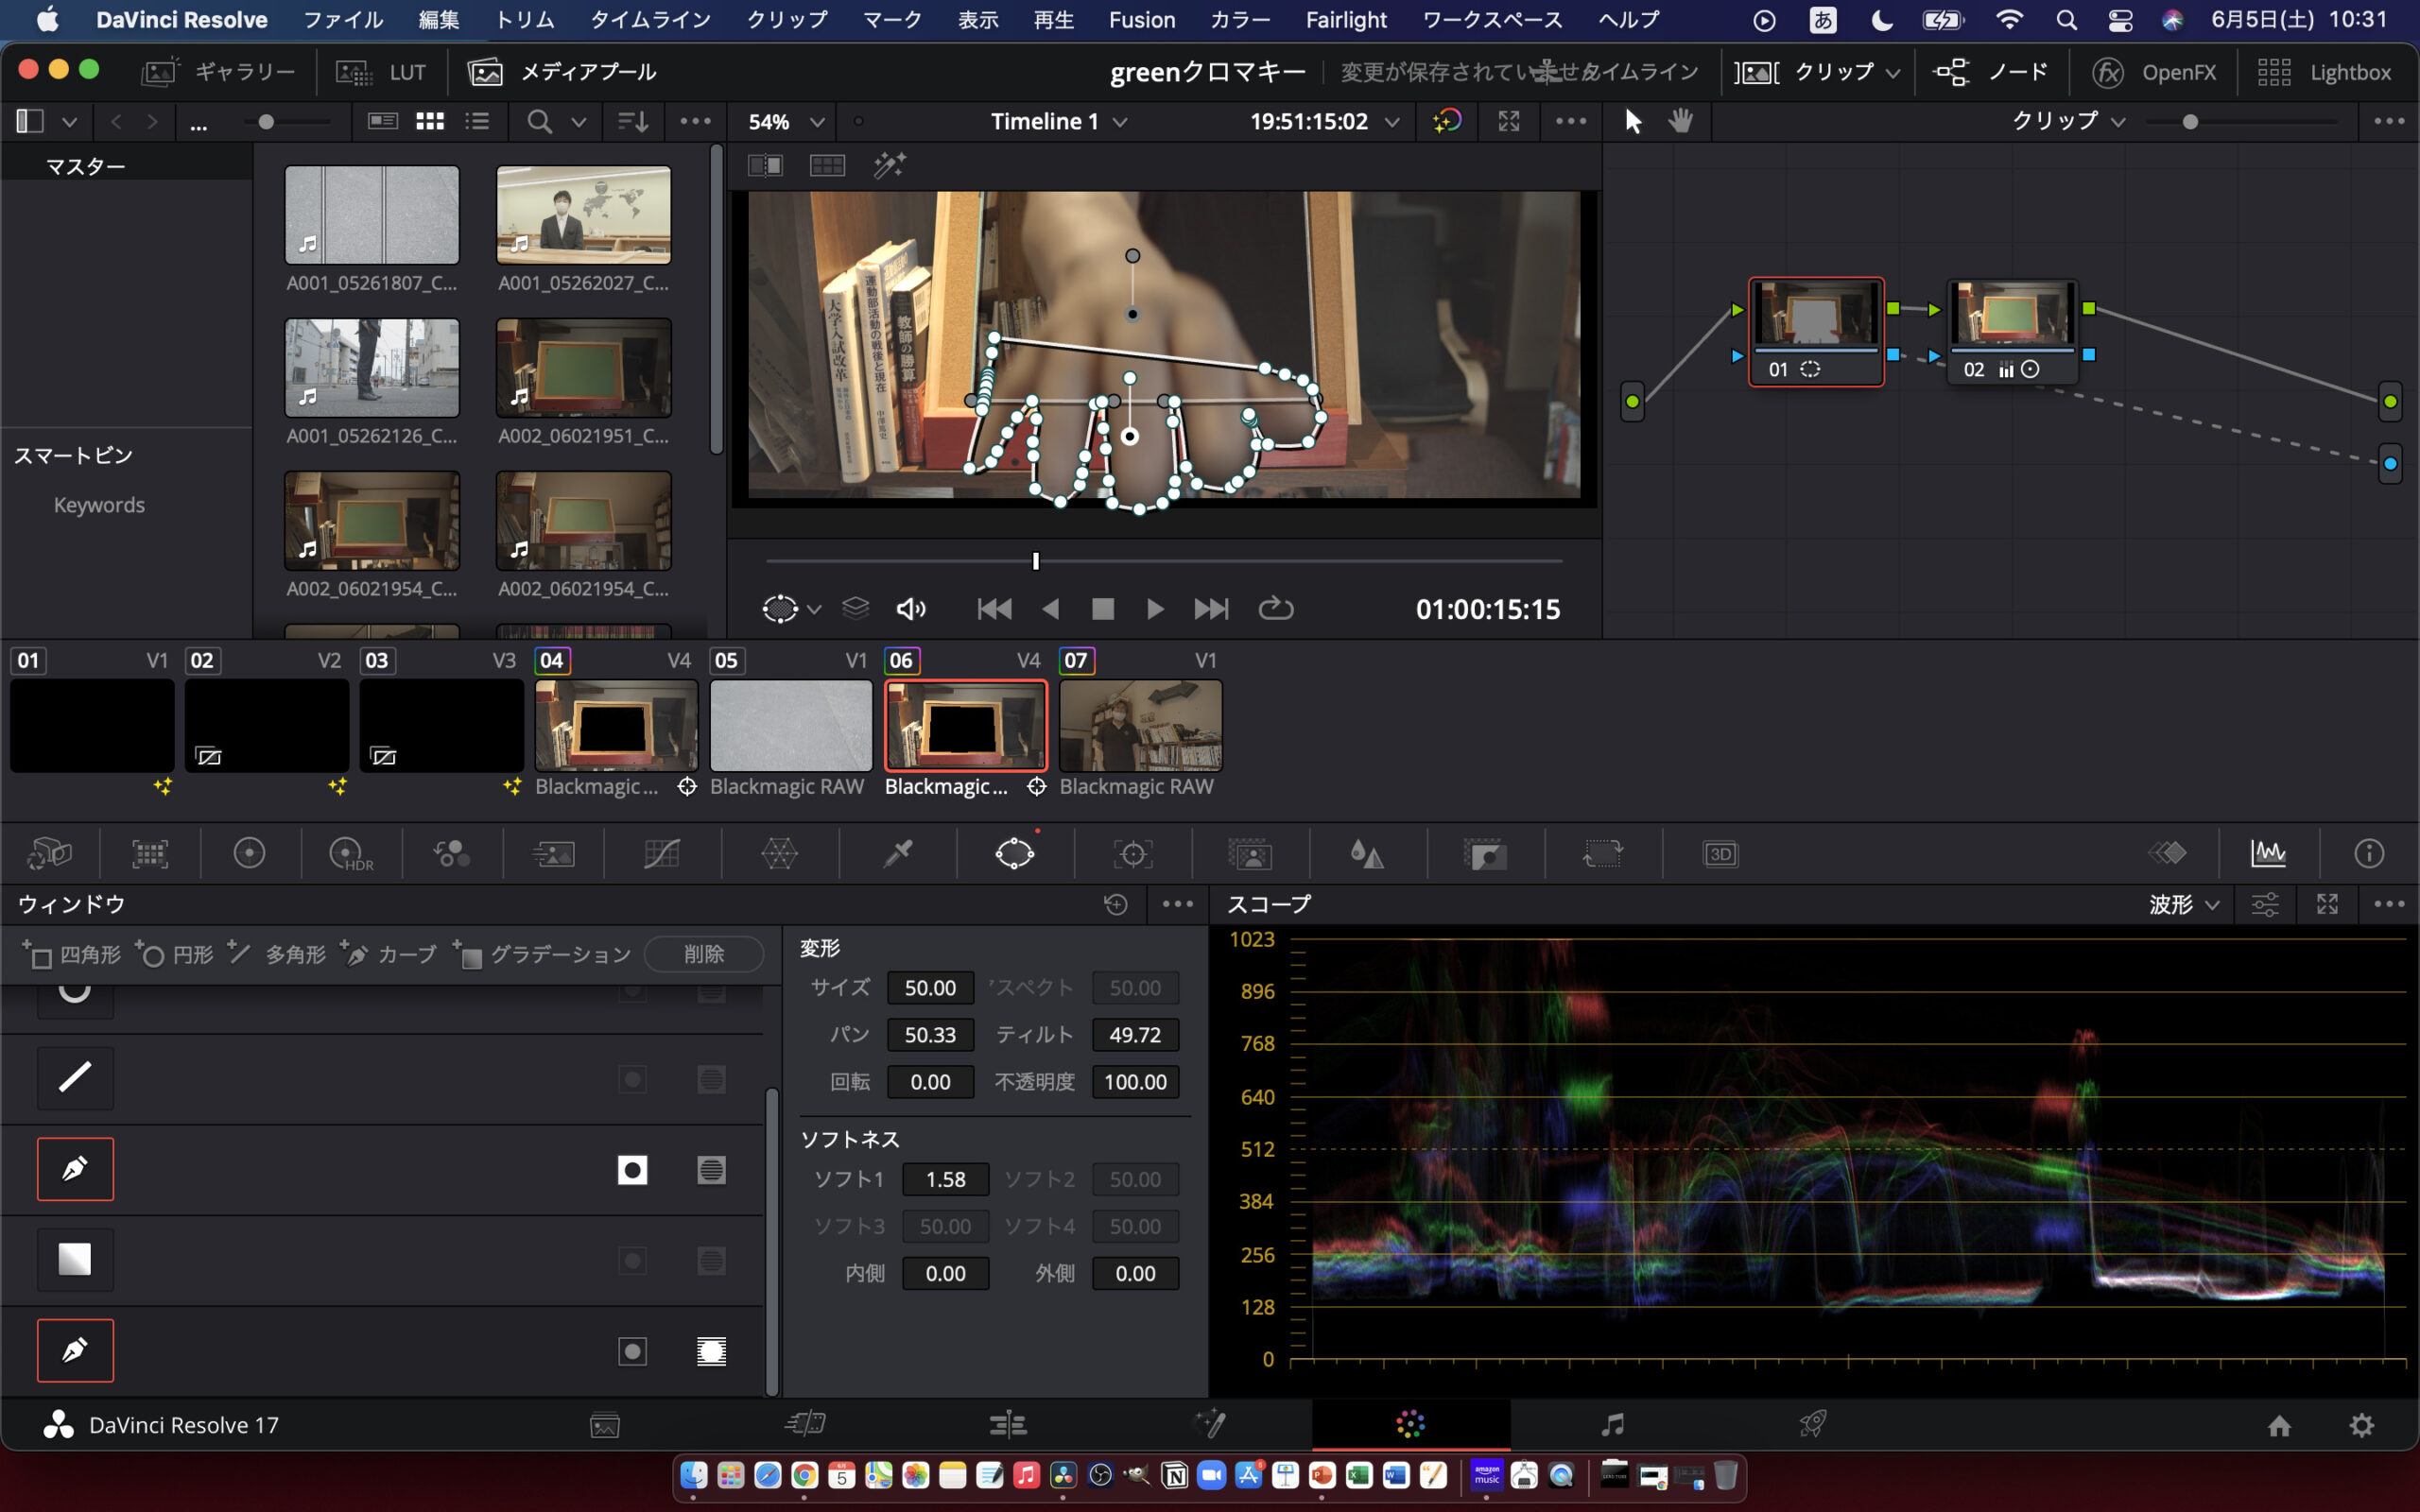Open the Fusion menu in menu bar

(1141, 20)
